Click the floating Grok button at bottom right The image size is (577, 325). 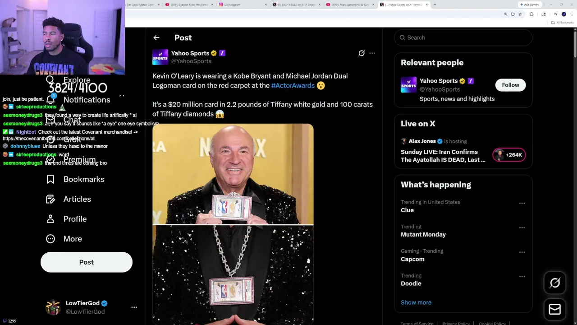(555, 283)
